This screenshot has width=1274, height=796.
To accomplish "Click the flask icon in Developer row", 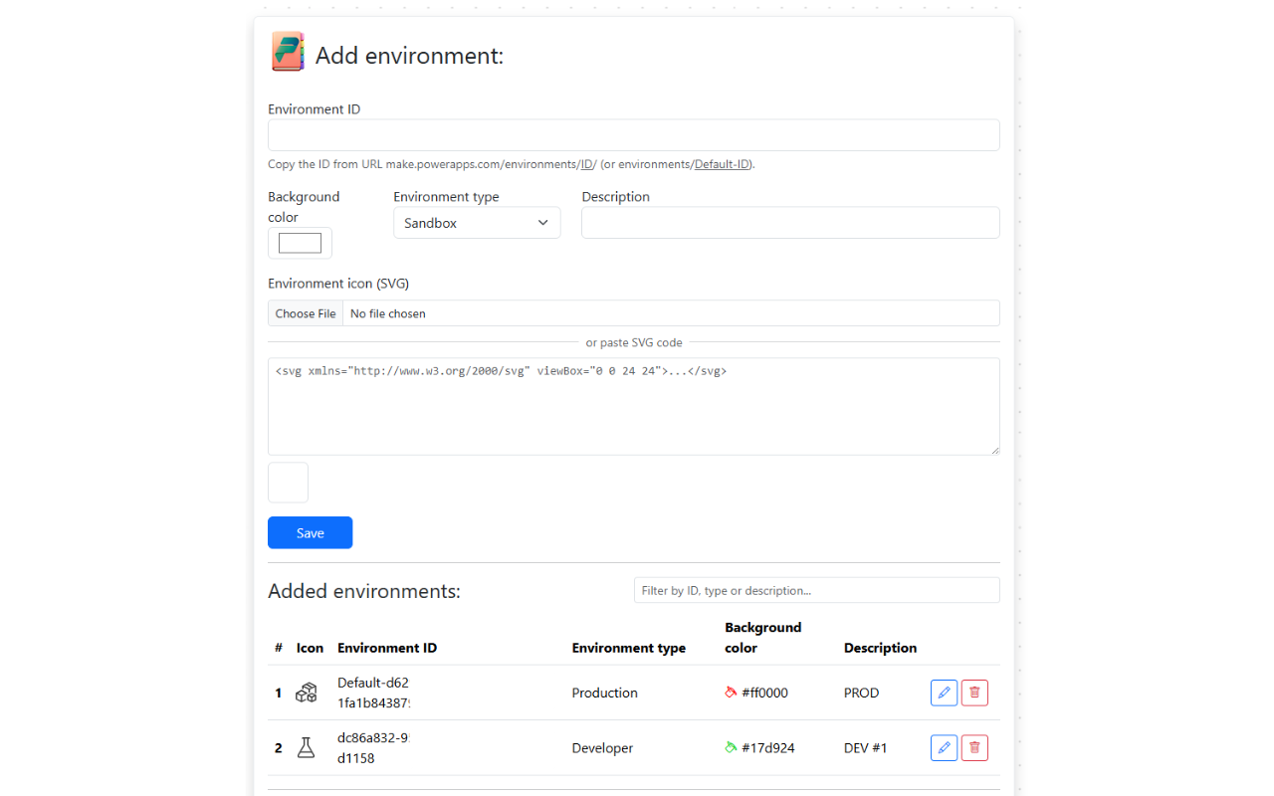I will (307, 747).
